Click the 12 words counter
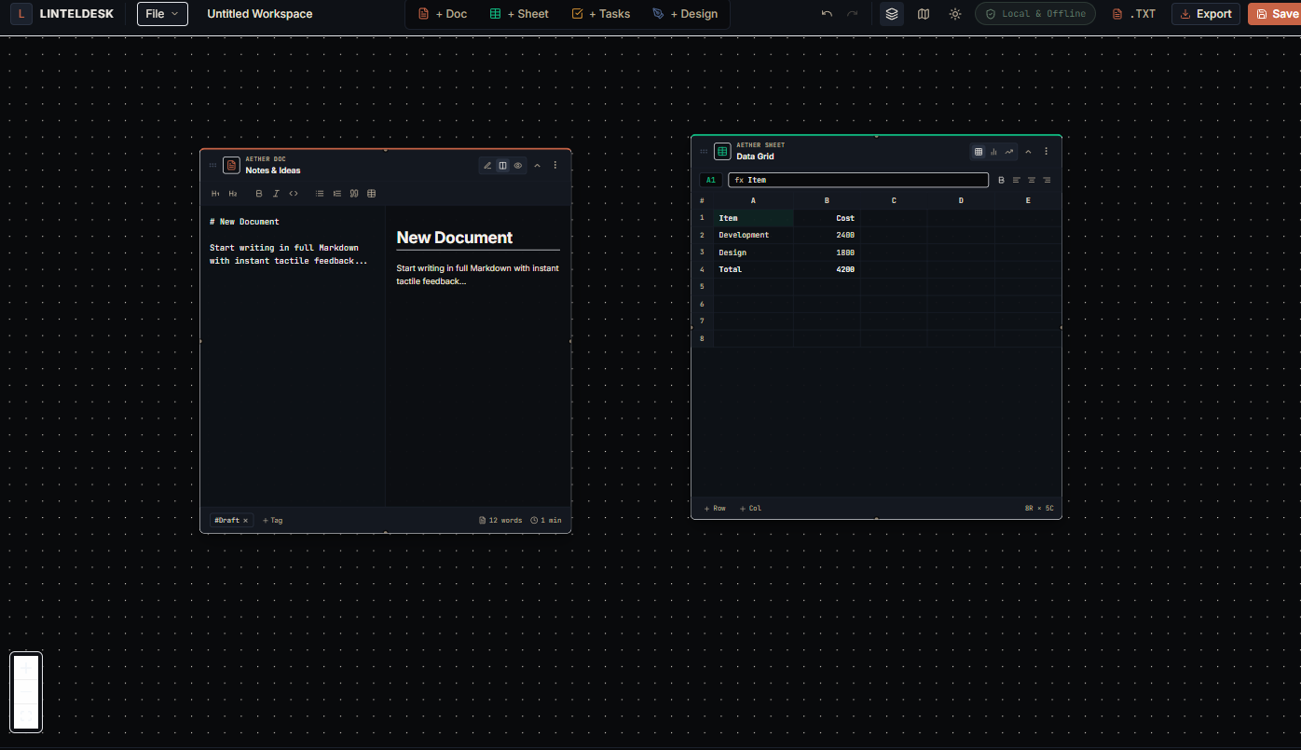 coord(500,520)
